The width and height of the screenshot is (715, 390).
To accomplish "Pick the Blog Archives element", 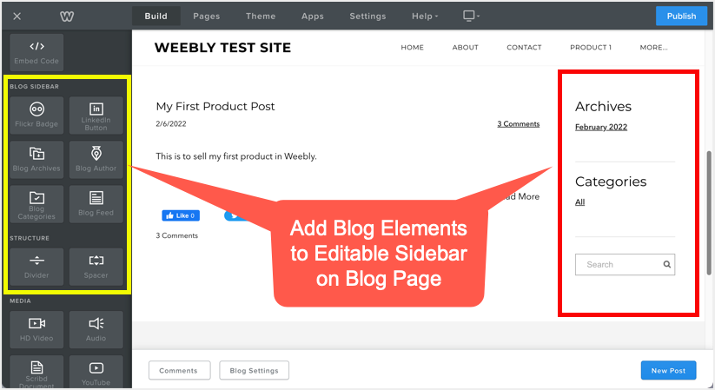I will (36, 159).
